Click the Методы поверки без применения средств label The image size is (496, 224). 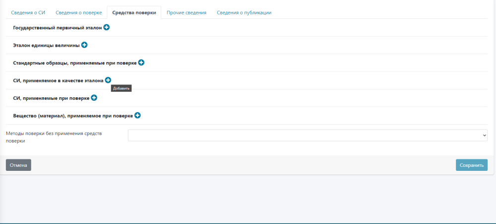54,137
